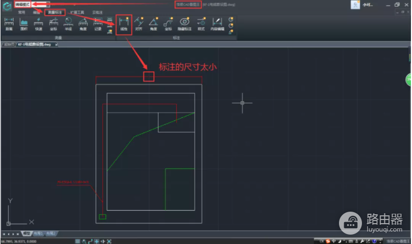Click the middle small circular dimension icon
Screen dimensions: 412x244
(x=231, y=26)
